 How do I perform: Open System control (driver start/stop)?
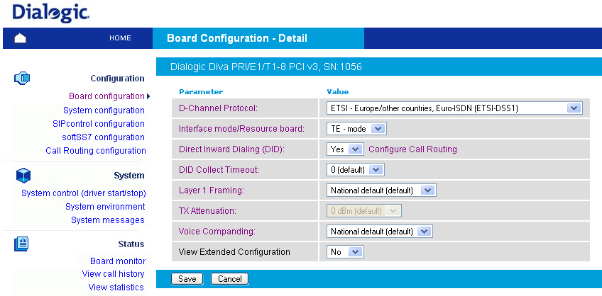[84, 193]
